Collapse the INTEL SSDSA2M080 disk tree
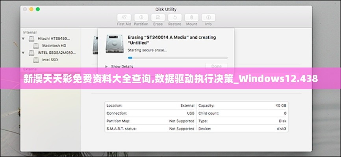 pos(23,53)
